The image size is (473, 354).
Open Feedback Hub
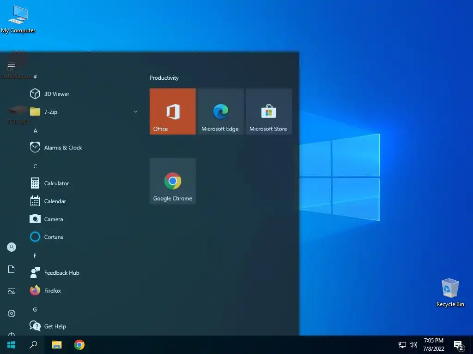point(84,273)
